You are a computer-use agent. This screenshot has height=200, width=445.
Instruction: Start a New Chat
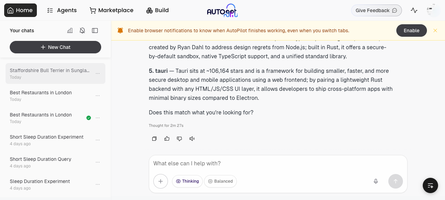(55, 47)
